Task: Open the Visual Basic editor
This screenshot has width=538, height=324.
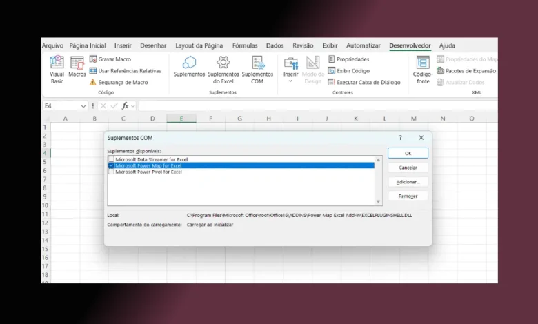Action: pyautogui.click(x=57, y=70)
